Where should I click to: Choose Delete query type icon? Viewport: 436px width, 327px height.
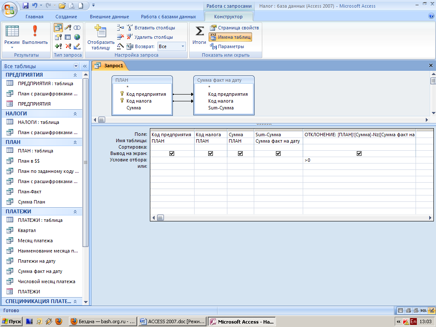[x=68, y=46]
